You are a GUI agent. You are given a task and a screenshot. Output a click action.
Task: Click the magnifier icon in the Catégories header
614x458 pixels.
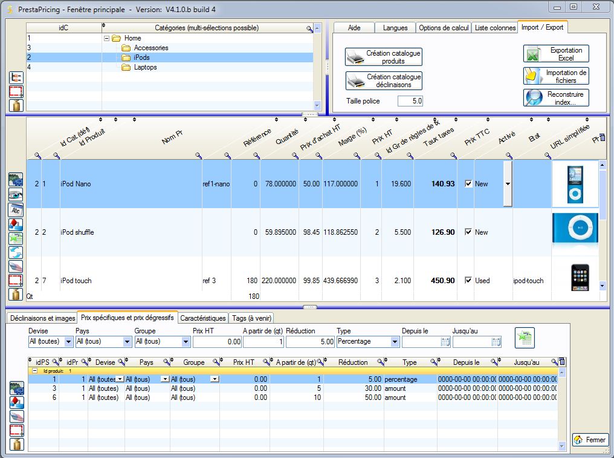309,28
